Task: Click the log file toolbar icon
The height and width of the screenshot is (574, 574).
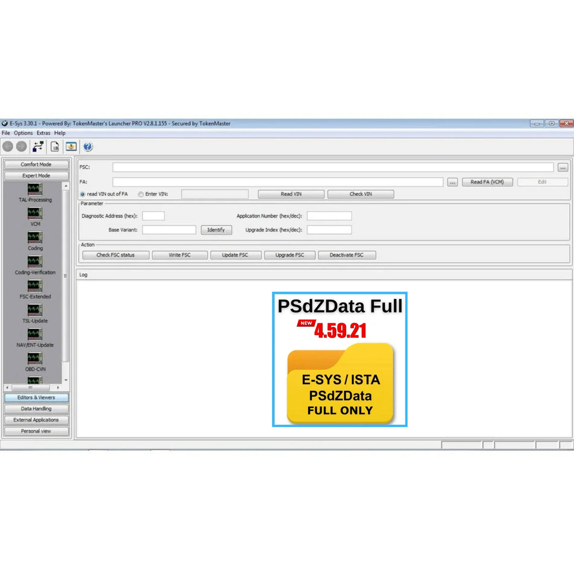Action: coord(55,147)
